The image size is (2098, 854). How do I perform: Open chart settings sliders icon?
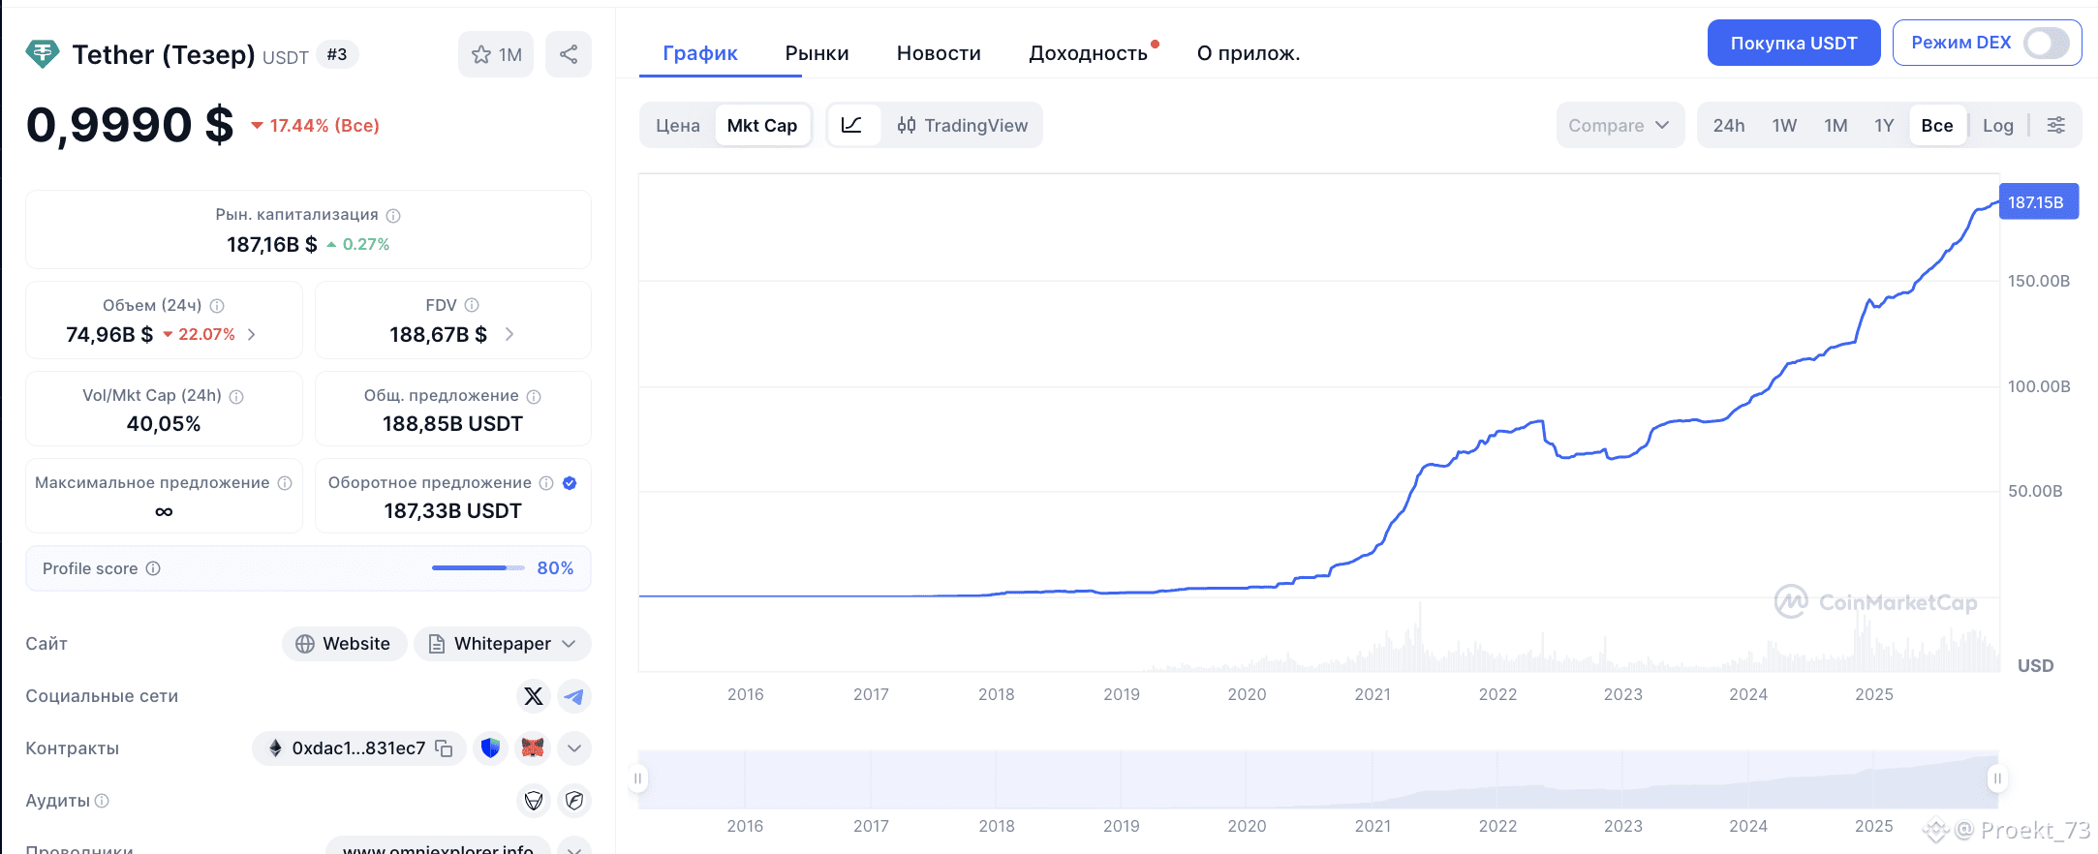click(2055, 125)
